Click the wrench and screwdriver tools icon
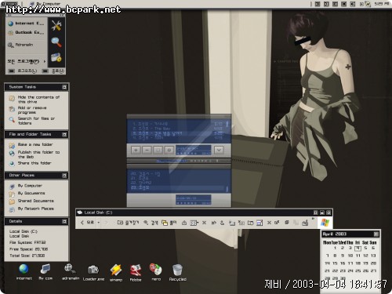Screen dimensions: 392x294 click(56, 26)
